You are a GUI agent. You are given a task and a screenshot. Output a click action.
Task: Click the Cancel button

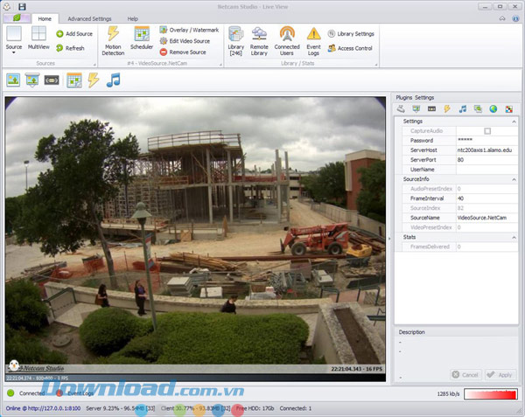click(465, 374)
